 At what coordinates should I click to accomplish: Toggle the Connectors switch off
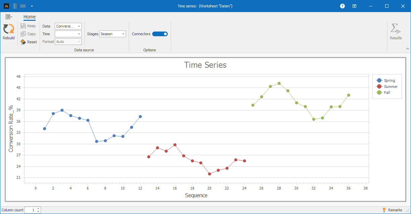click(160, 34)
